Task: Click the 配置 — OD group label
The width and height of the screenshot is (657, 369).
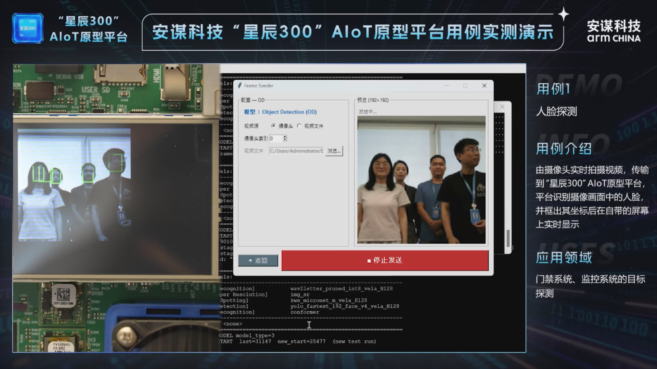Action: click(x=253, y=100)
